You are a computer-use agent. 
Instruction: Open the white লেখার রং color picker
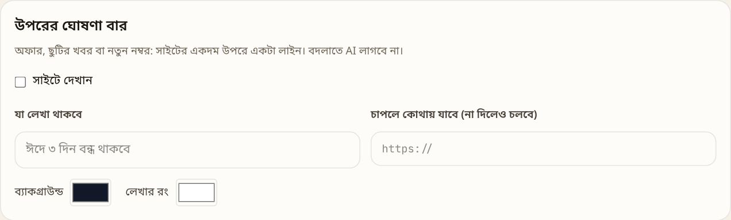point(197,192)
